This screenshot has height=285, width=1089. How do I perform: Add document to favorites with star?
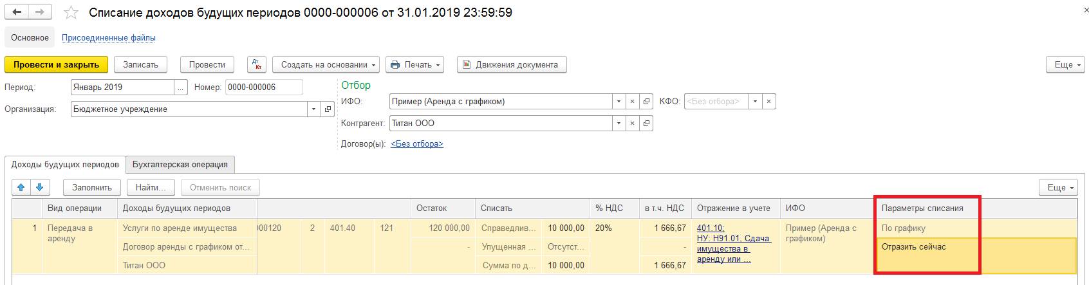click(x=72, y=13)
